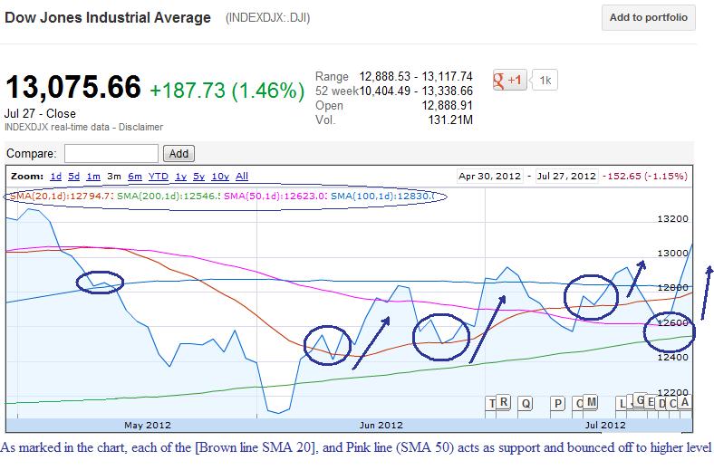Click the SMA(200,1d) indicator label
This screenshot has height=470, width=714.
(x=169, y=197)
